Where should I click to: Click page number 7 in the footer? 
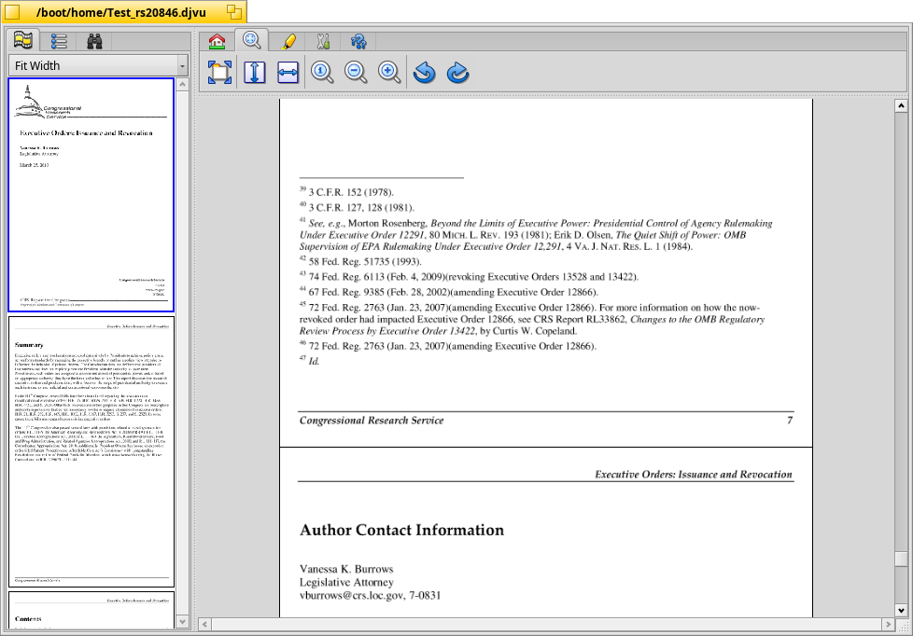click(790, 421)
